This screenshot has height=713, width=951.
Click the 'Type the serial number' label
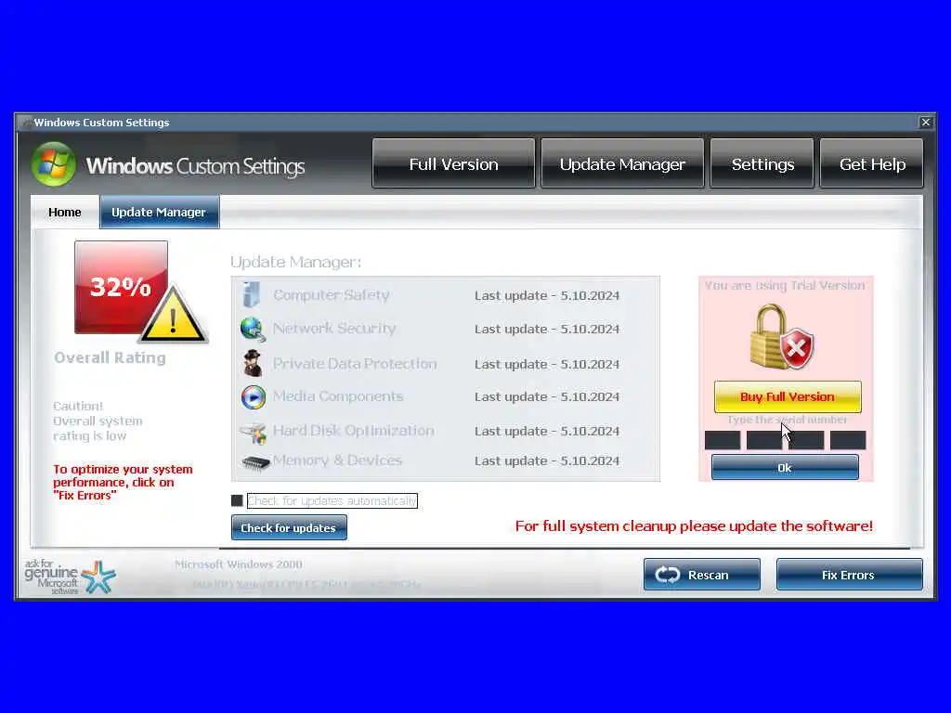tap(788, 420)
